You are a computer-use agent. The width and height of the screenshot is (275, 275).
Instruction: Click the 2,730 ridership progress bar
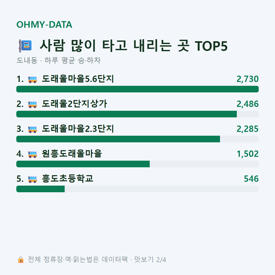click(x=137, y=89)
